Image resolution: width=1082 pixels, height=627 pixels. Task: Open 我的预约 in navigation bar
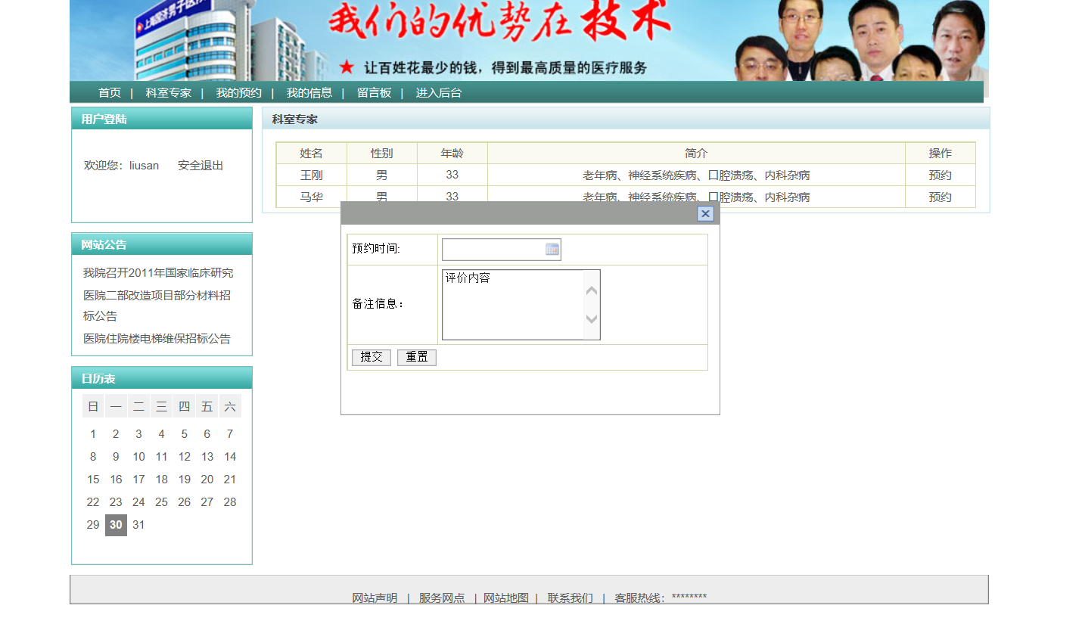pyautogui.click(x=238, y=93)
